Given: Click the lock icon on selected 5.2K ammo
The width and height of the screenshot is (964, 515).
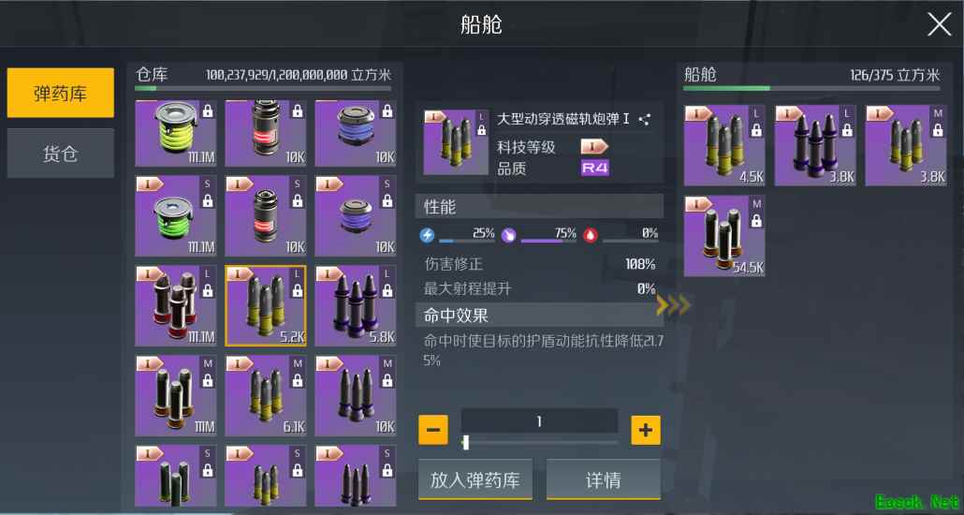Looking at the screenshot, I should coord(298,291).
